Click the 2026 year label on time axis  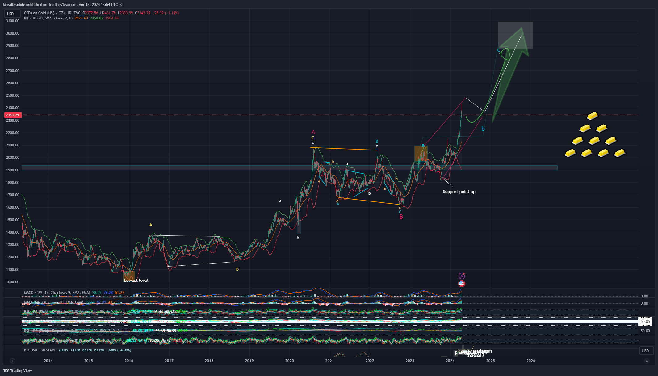531,361
